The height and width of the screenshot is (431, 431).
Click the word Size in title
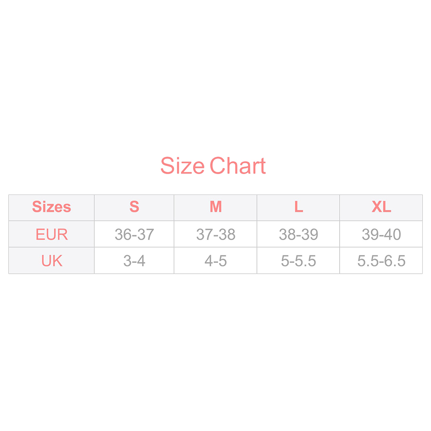182,166
